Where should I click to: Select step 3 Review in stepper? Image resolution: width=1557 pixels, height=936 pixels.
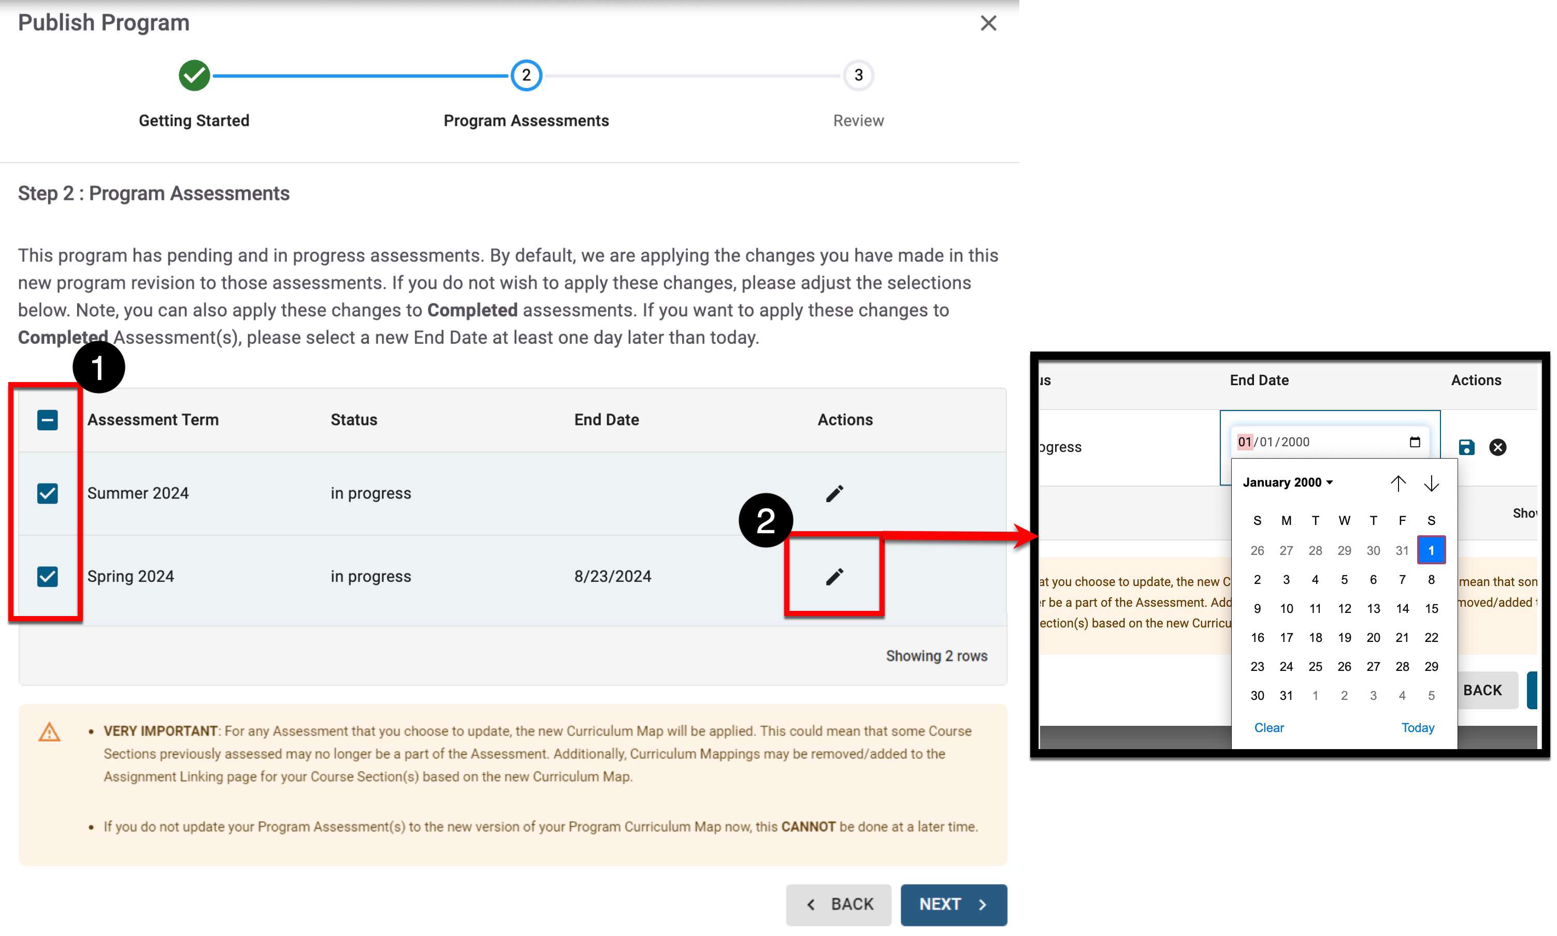pyautogui.click(x=858, y=76)
